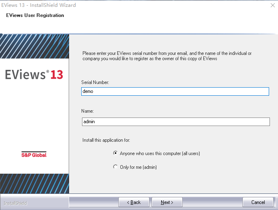Click the 'Serial Number:' label
This screenshot has height=210, width=278.
95,82
